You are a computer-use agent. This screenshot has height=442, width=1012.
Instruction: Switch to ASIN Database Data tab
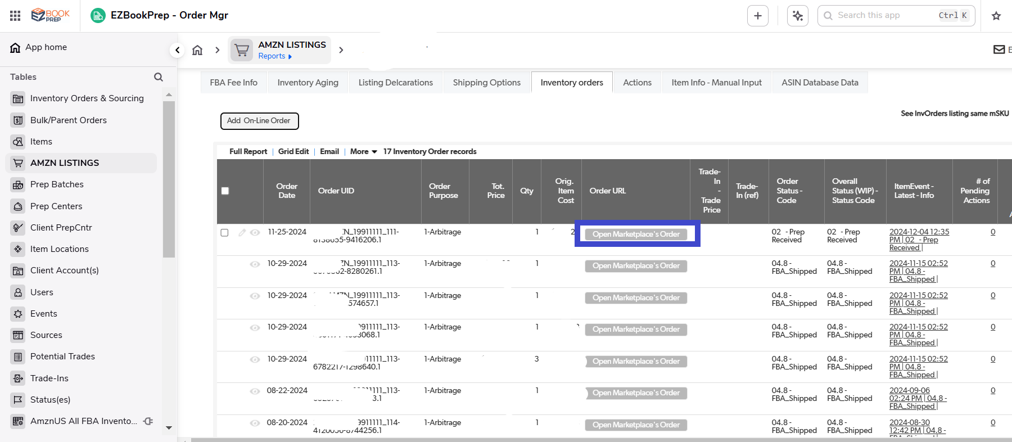pos(820,83)
